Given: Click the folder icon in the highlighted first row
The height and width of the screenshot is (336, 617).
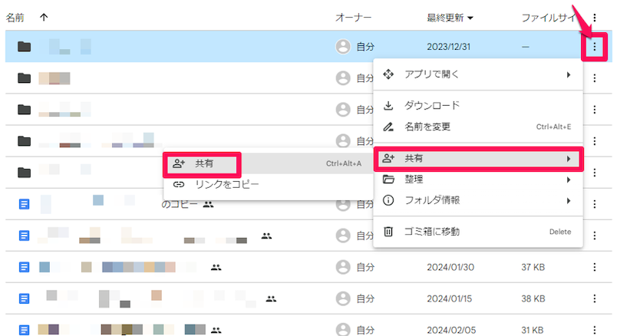Looking at the screenshot, I should (25, 47).
